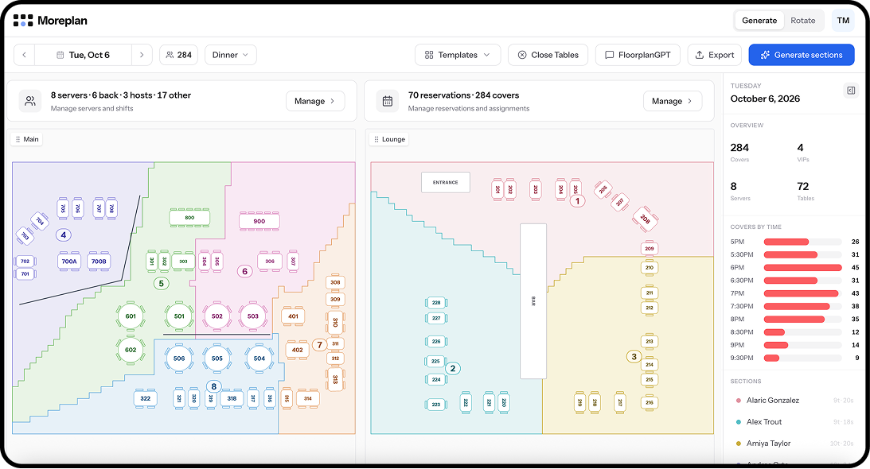Select round table 501

(179, 316)
